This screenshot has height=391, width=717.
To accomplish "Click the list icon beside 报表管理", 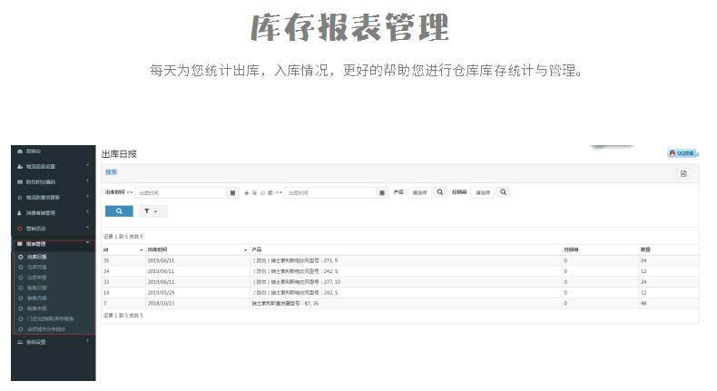I will (x=20, y=244).
